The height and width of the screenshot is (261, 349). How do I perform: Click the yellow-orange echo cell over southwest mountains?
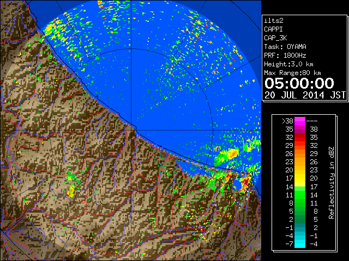tap(71, 191)
